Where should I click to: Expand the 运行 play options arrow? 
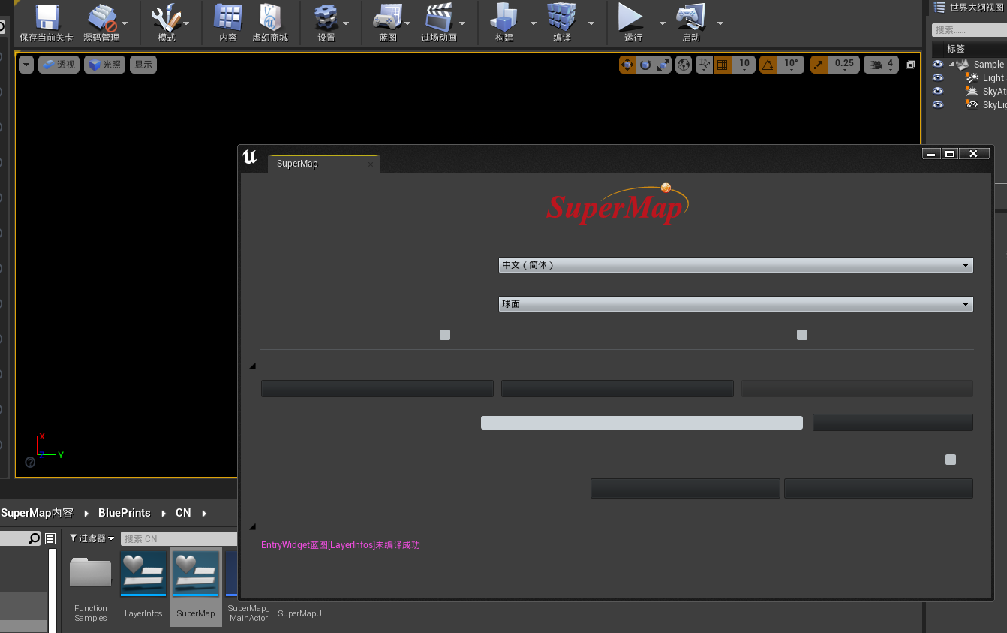click(662, 23)
